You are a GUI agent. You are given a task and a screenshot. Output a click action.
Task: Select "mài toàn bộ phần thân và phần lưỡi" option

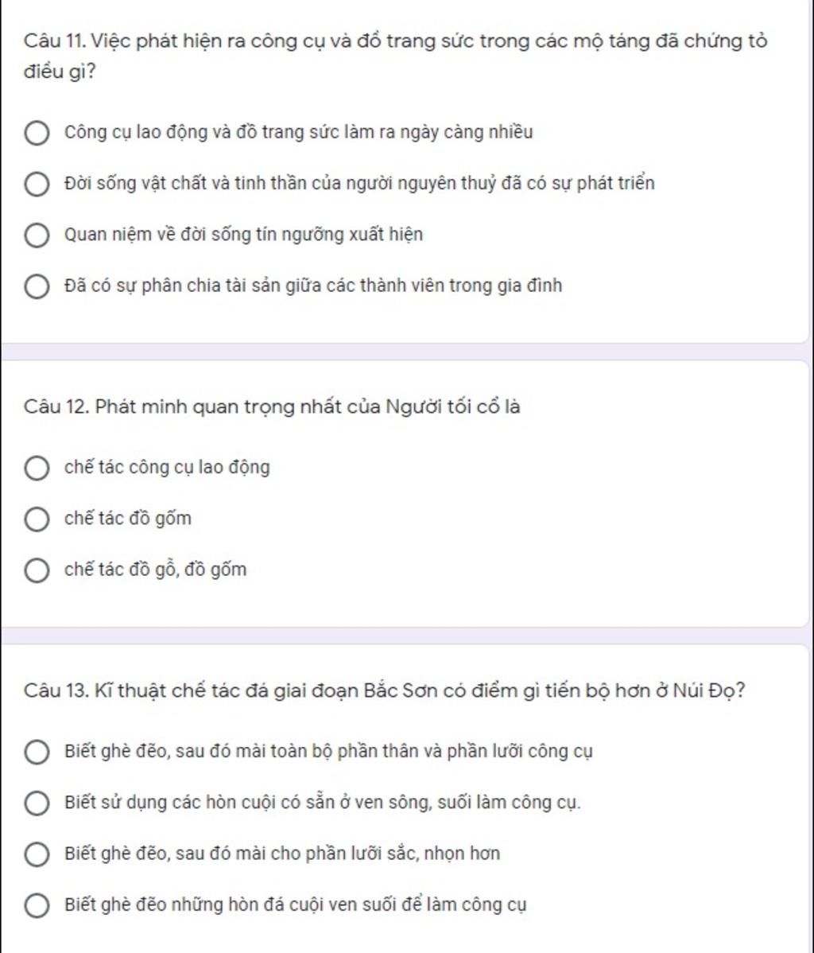(x=37, y=752)
